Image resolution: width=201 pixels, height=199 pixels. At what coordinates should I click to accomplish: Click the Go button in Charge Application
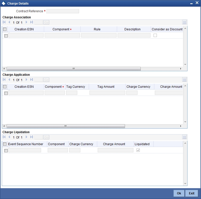(x=46, y=80)
